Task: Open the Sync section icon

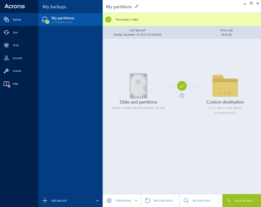Action: pyautogui.click(x=6, y=32)
